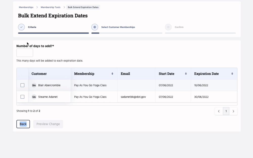Image resolution: width=253 pixels, height=158 pixels.
Task: Select the Select Customer Memberships step circle
Action: pos(95,27)
